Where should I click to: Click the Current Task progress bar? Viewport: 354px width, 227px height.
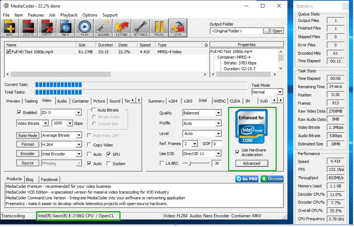click(x=141, y=85)
